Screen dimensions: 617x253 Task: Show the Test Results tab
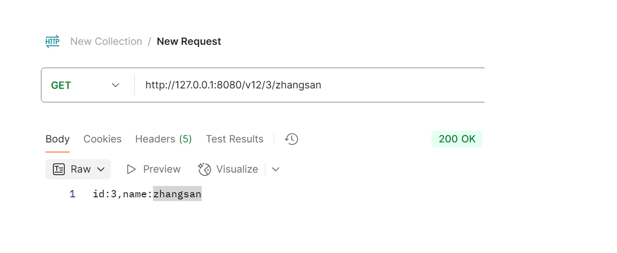[235, 139]
